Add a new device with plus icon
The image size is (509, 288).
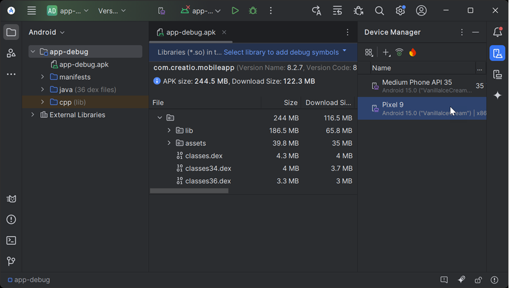[x=386, y=52]
